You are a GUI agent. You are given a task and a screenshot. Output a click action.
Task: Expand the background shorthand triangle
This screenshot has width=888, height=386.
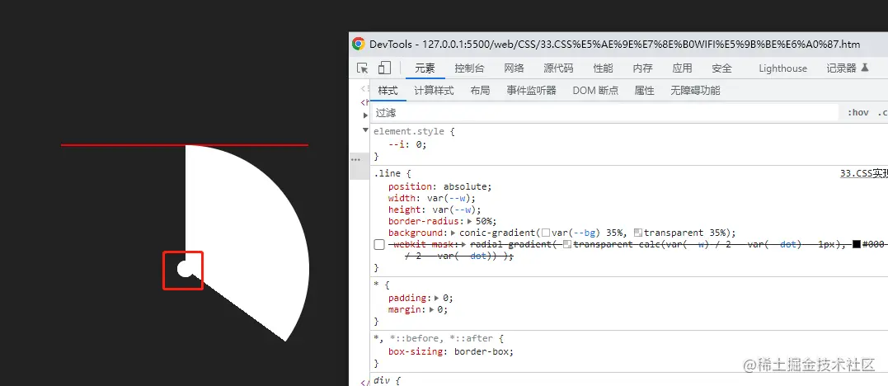[453, 233]
